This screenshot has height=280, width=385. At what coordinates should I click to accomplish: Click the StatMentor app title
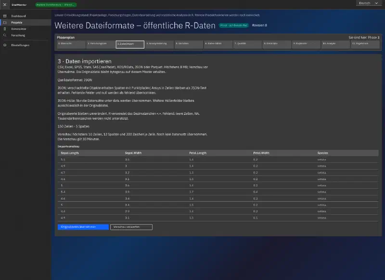coord(19,5)
